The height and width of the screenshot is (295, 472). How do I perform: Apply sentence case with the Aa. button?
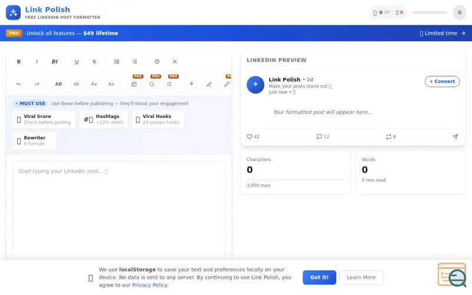tap(112, 84)
